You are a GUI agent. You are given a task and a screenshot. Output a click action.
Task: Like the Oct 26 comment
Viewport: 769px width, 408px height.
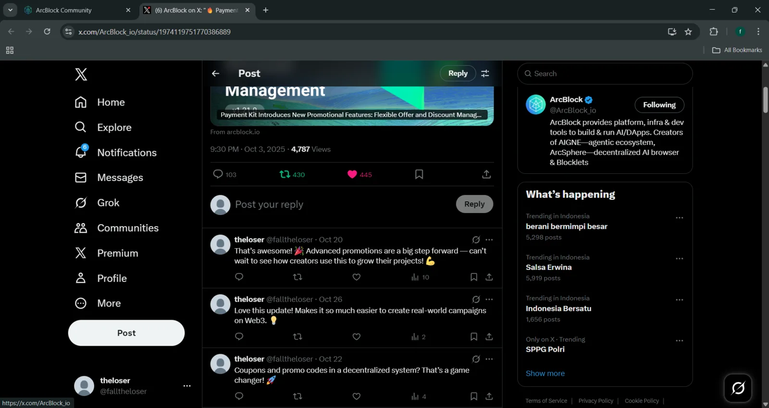pos(357,336)
